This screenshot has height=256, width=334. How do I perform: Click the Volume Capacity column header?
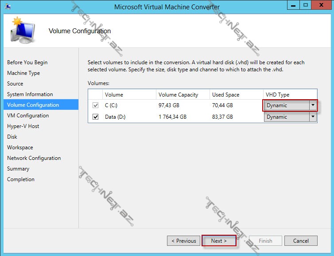[178, 95]
